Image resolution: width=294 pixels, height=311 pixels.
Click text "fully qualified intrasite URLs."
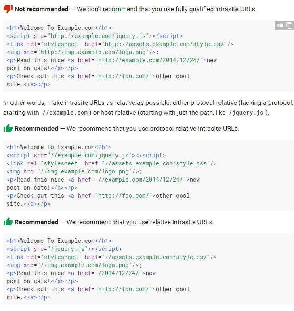[216, 9]
